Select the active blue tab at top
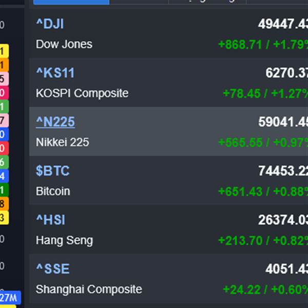Screen dimensions: 308x308 point(71,2)
